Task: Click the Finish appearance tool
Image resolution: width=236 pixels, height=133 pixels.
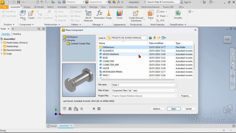Action: [119, 15]
